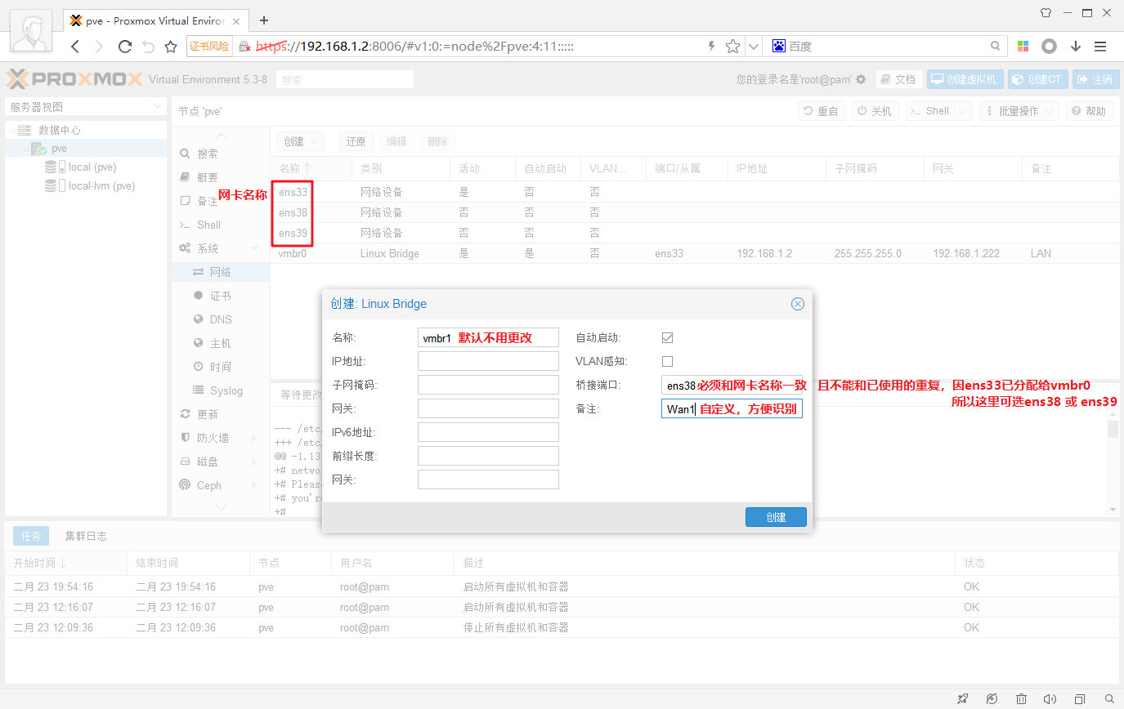Viewport: 1124px width, 709px height.
Task: Click 文档 documentation button
Action: click(898, 79)
